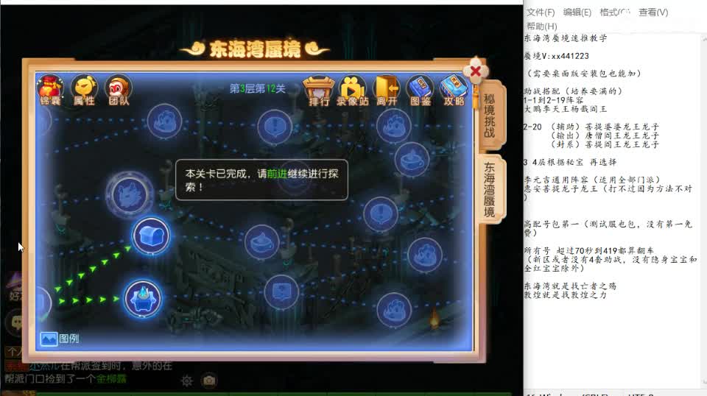Click the Notepad title line 东海湾蜃境速推教学
The image size is (707, 396).
566,38
